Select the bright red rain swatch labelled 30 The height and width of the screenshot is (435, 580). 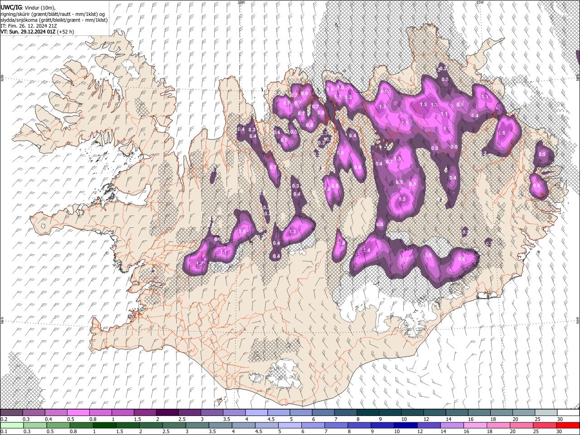568,425
